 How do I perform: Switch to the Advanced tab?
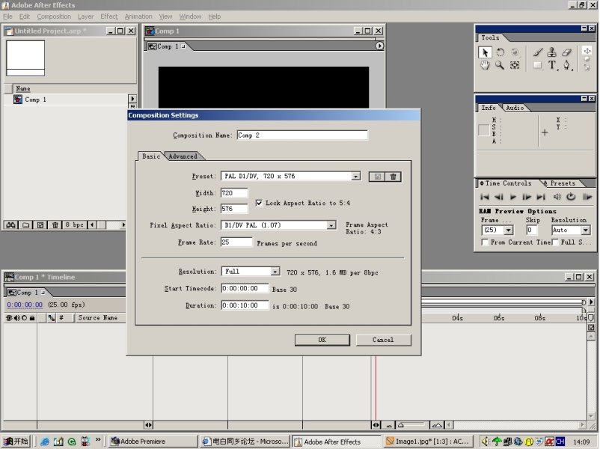[183, 156]
